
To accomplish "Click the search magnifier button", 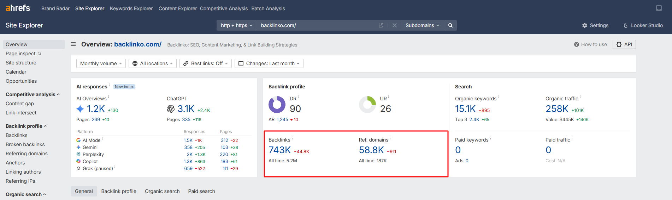I will point(450,25).
